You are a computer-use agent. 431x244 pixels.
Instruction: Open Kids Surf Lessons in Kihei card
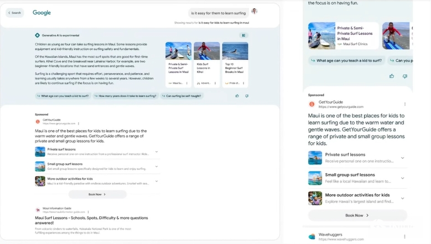(207, 65)
